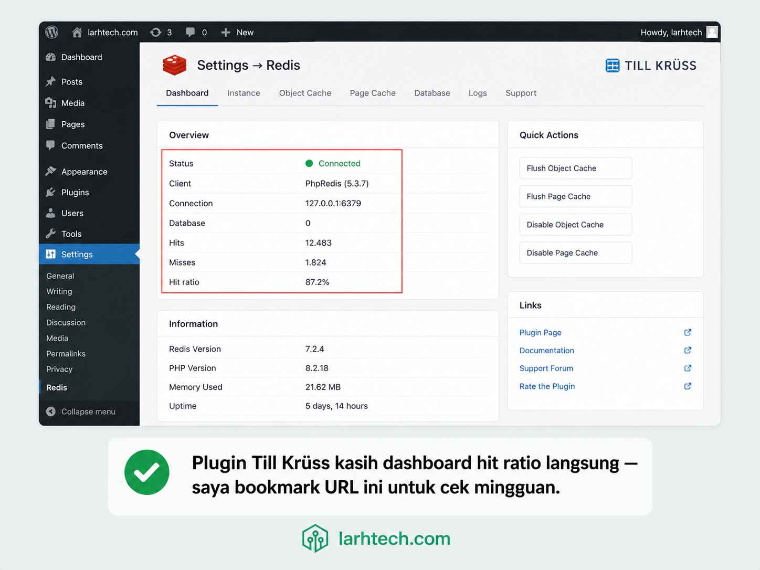Open Writing settings submenu
This screenshot has width=760, height=570.
(59, 291)
